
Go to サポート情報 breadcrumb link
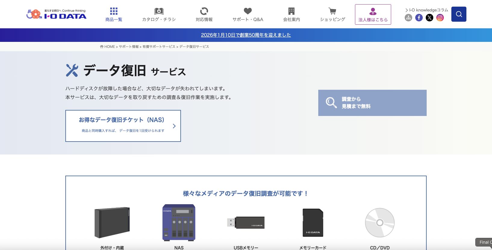(x=129, y=47)
